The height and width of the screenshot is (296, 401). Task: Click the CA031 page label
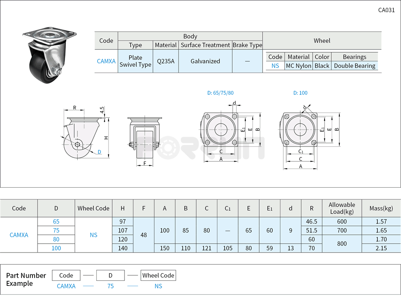(386, 10)
